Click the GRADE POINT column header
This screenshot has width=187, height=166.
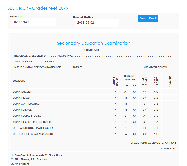point(156,81)
